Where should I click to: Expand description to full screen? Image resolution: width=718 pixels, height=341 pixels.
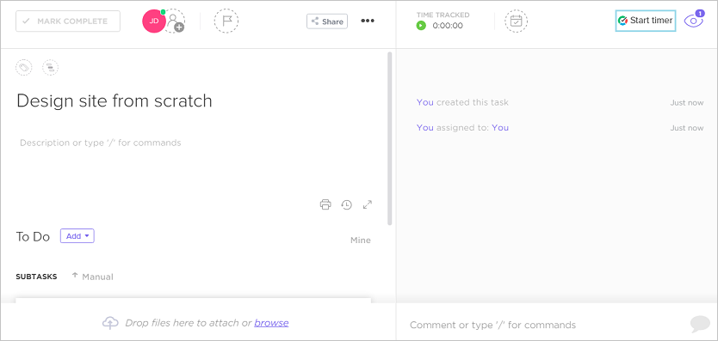tap(368, 204)
